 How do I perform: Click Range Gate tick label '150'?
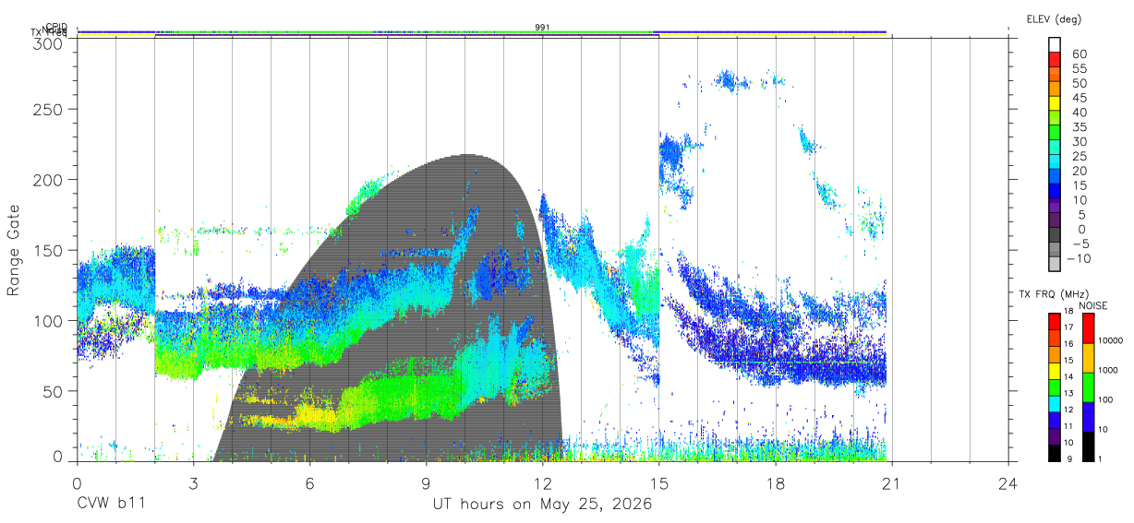point(46,250)
